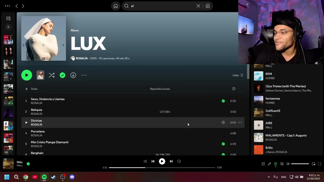Skip to next track

tap(171, 161)
